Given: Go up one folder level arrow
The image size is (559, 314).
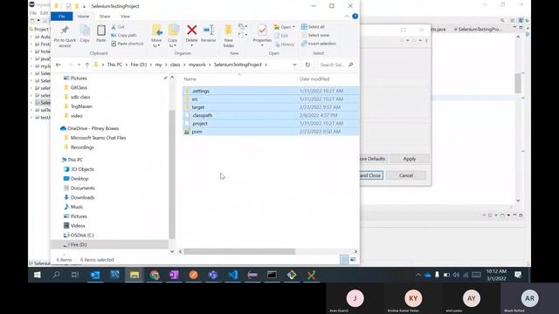Looking at the screenshot, I should tap(87, 65).
